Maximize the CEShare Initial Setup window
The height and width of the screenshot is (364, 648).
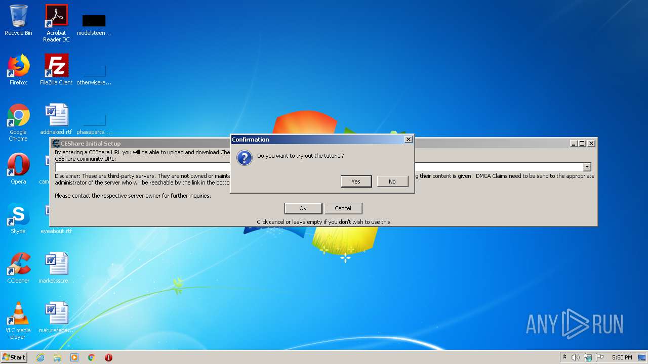pos(582,144)
